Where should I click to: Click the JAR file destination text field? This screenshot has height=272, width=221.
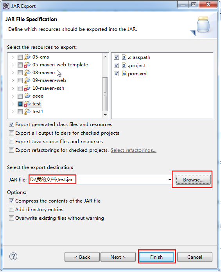coord(99,180)
